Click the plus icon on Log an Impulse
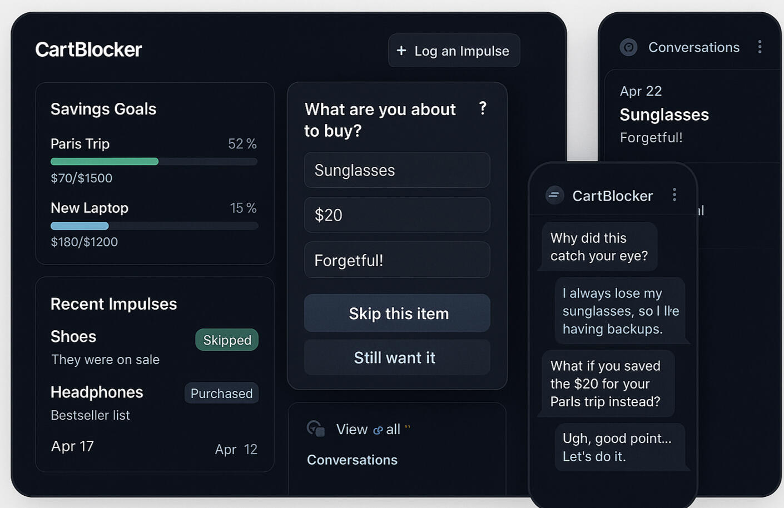Screen dimensions: 784x508 (x=401, y=51)
